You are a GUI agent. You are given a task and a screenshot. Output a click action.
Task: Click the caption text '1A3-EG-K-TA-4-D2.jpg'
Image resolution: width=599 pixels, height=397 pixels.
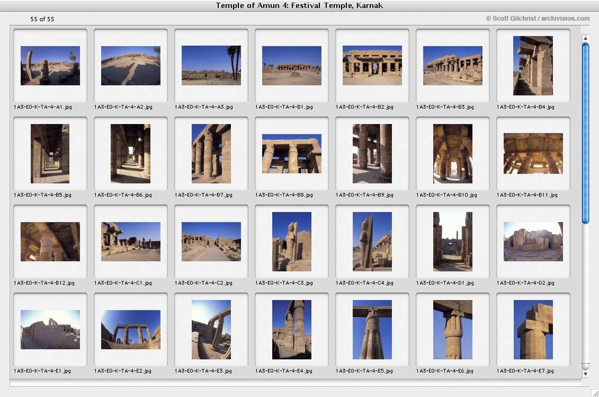525,283
